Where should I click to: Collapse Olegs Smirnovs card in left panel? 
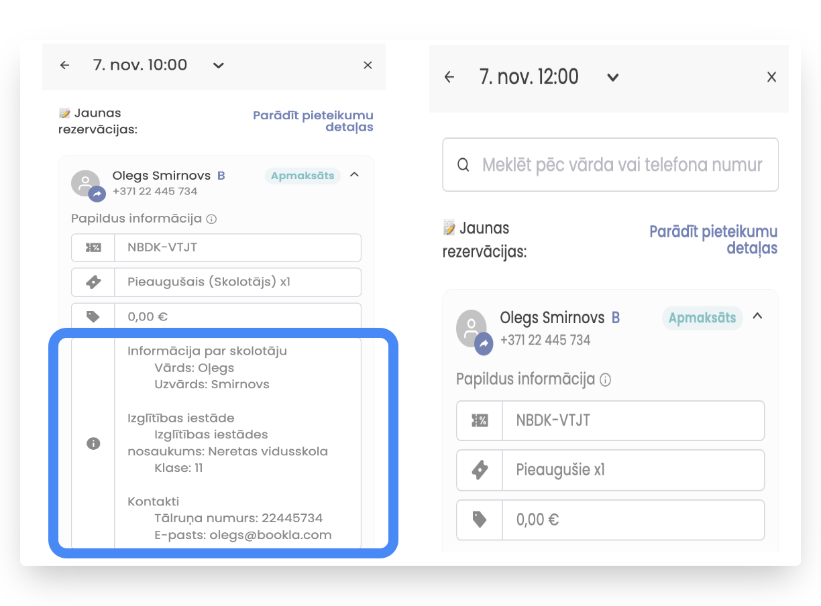click(355, 175)
